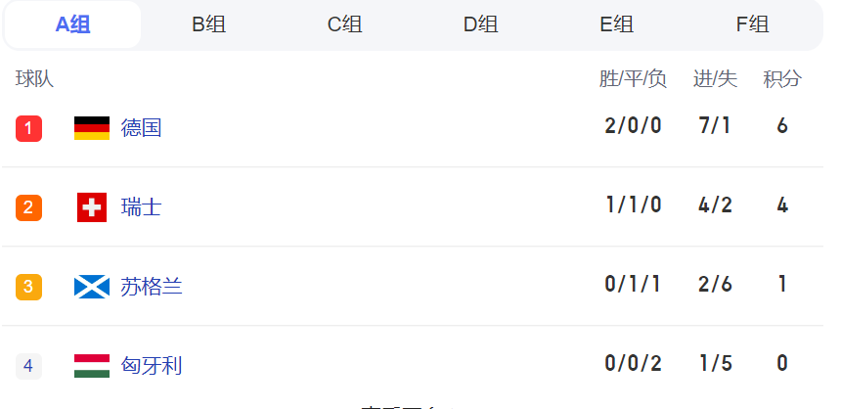Open the D组 group tab
Viewport: 841px width, 409px height.
click(x=480, y=24)
